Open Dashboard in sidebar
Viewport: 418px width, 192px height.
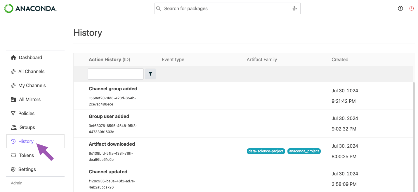coord(35,57)
